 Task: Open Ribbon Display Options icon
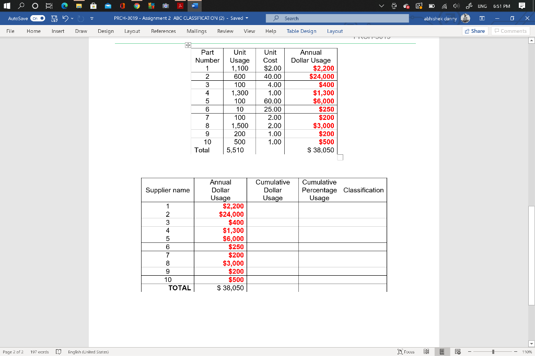click(x=482, y=18)
